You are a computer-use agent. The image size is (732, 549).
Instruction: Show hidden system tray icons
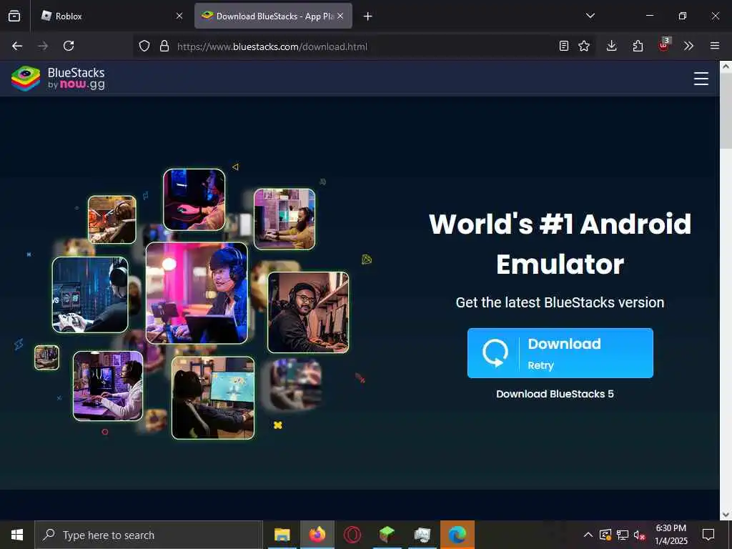(588, 535)
